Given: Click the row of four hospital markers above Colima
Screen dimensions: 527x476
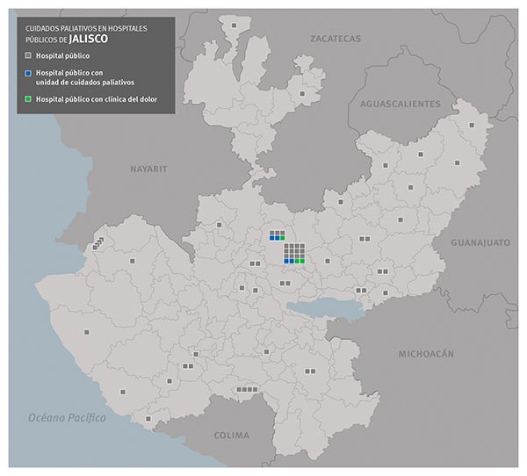Looking at the screenshot, I should [x=247, y=389].
